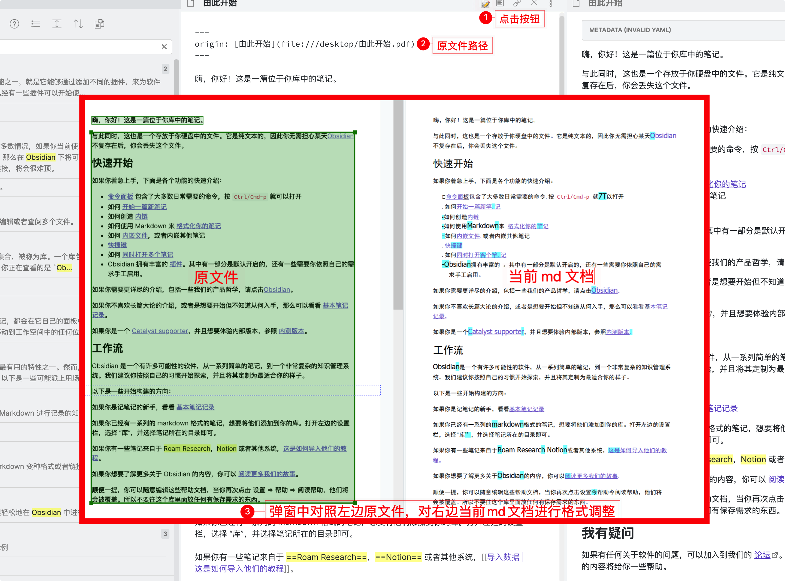Open 阅读更多我们的故事 link in popup right md pane
The height and width of the screenshot is (581, 785).
point(591,476)
